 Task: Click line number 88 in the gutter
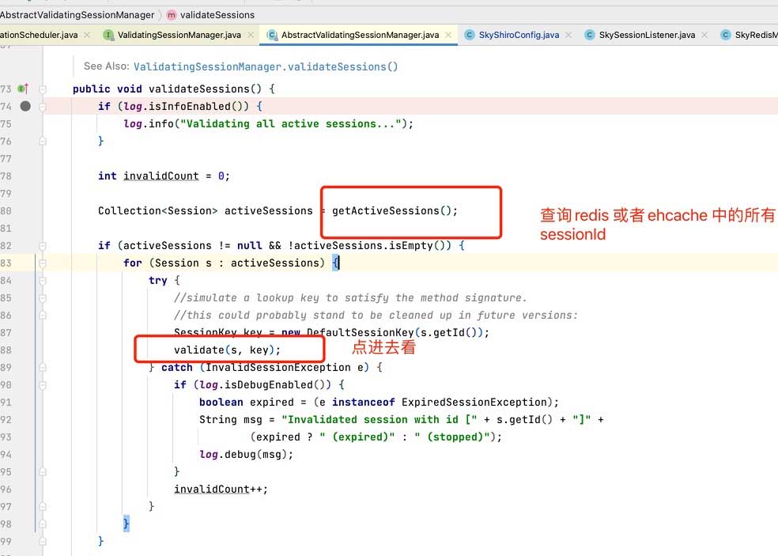point(6,350)
